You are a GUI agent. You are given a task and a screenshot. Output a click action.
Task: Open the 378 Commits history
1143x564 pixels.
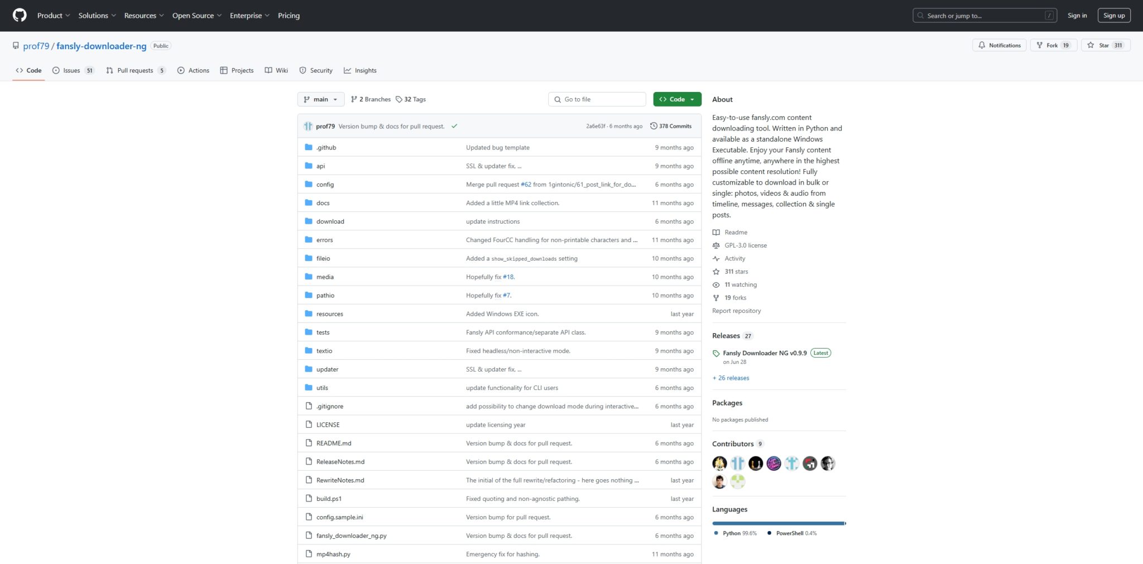(x=670, y=126)
